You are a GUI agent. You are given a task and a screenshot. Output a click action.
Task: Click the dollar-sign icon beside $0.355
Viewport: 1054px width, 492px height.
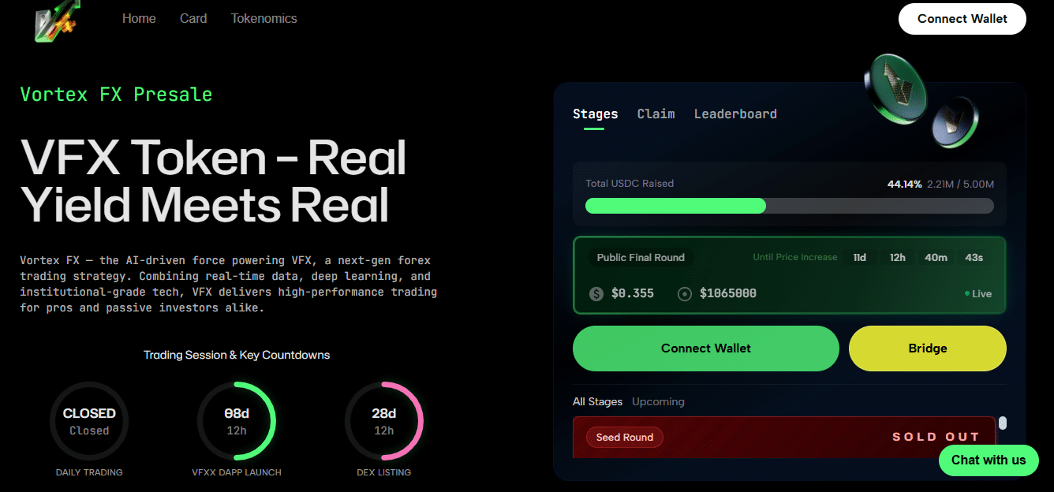point(596,293)
